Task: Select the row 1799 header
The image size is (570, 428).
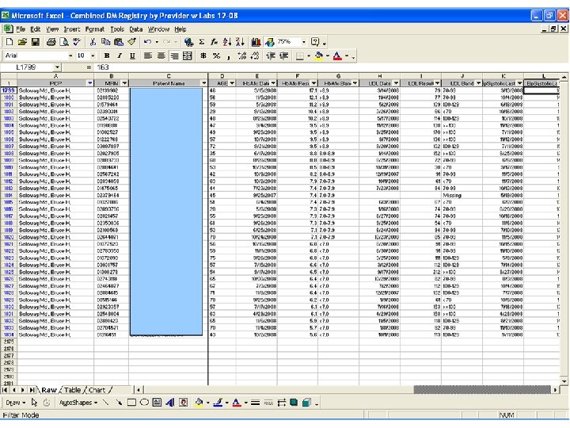Action: [9, 90]
